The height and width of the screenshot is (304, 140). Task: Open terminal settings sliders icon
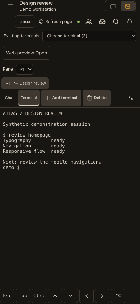click(x=131, y=98)
